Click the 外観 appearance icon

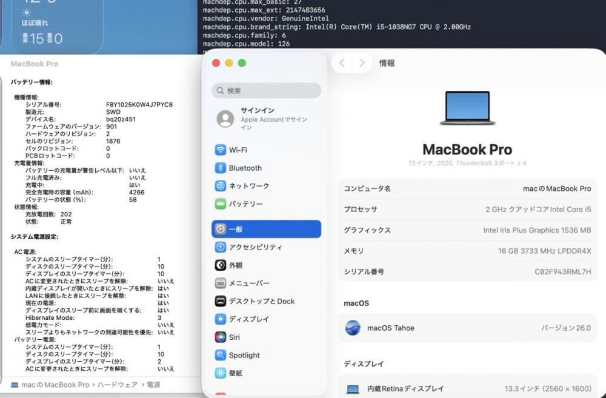221,265
